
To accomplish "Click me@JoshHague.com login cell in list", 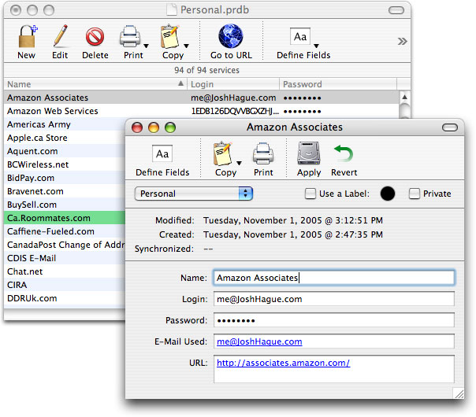I will 233,98.
